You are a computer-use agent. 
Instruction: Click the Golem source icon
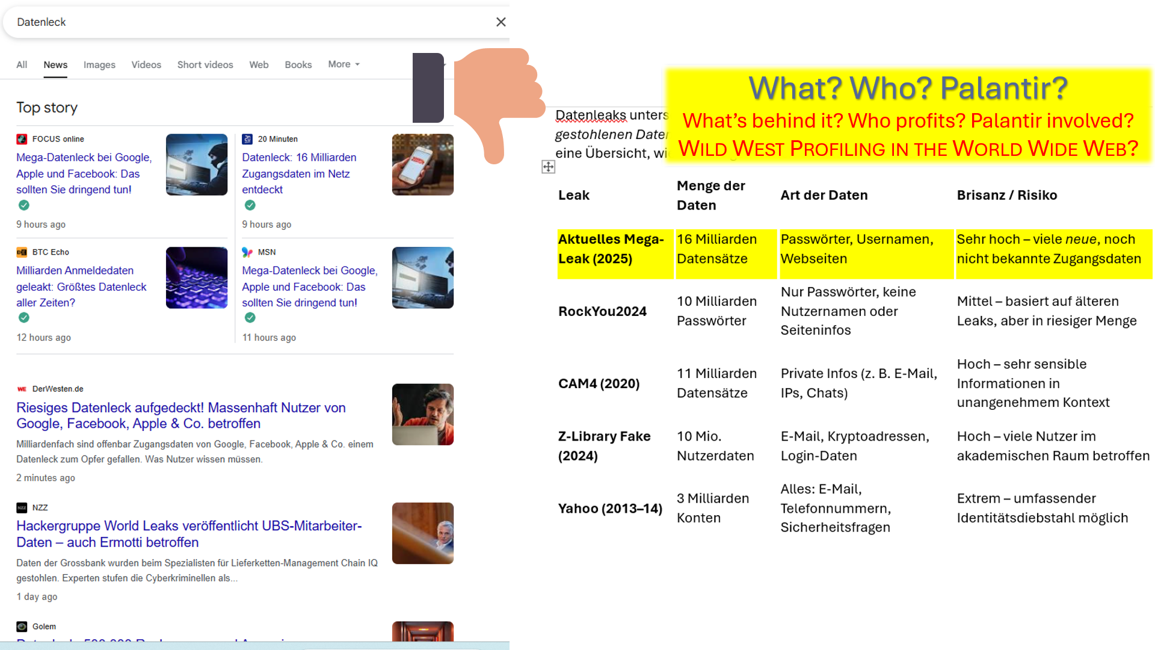22,627
